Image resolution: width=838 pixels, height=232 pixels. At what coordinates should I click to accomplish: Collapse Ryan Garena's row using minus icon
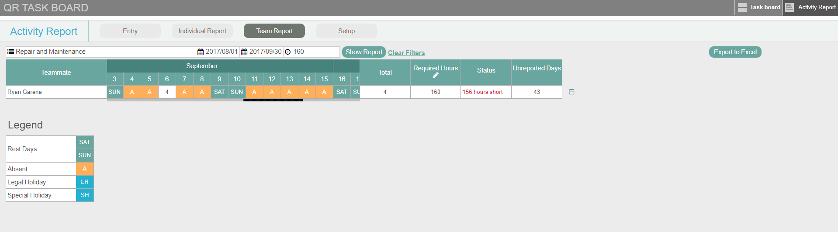[571, 92]
